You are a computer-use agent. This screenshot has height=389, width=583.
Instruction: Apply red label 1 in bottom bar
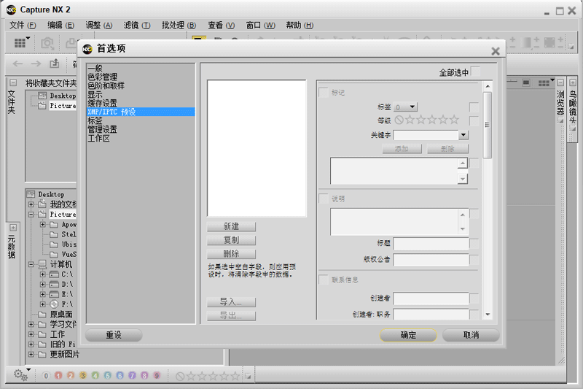(58, 376)
